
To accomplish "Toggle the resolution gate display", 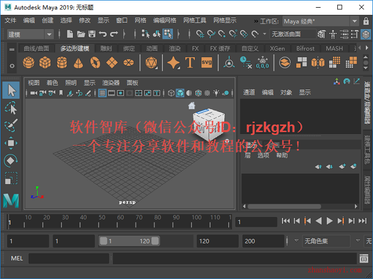I will tap(121, 93).
